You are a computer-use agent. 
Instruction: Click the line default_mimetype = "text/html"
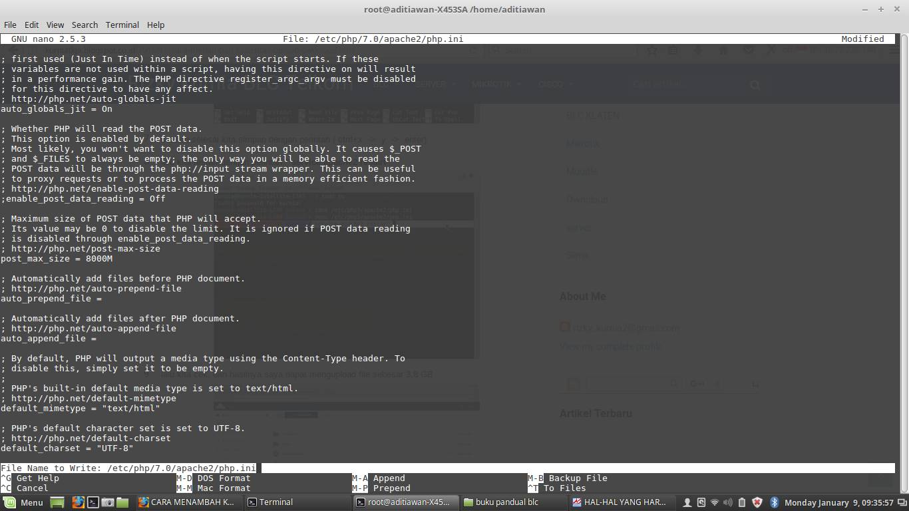pos(81,408)
